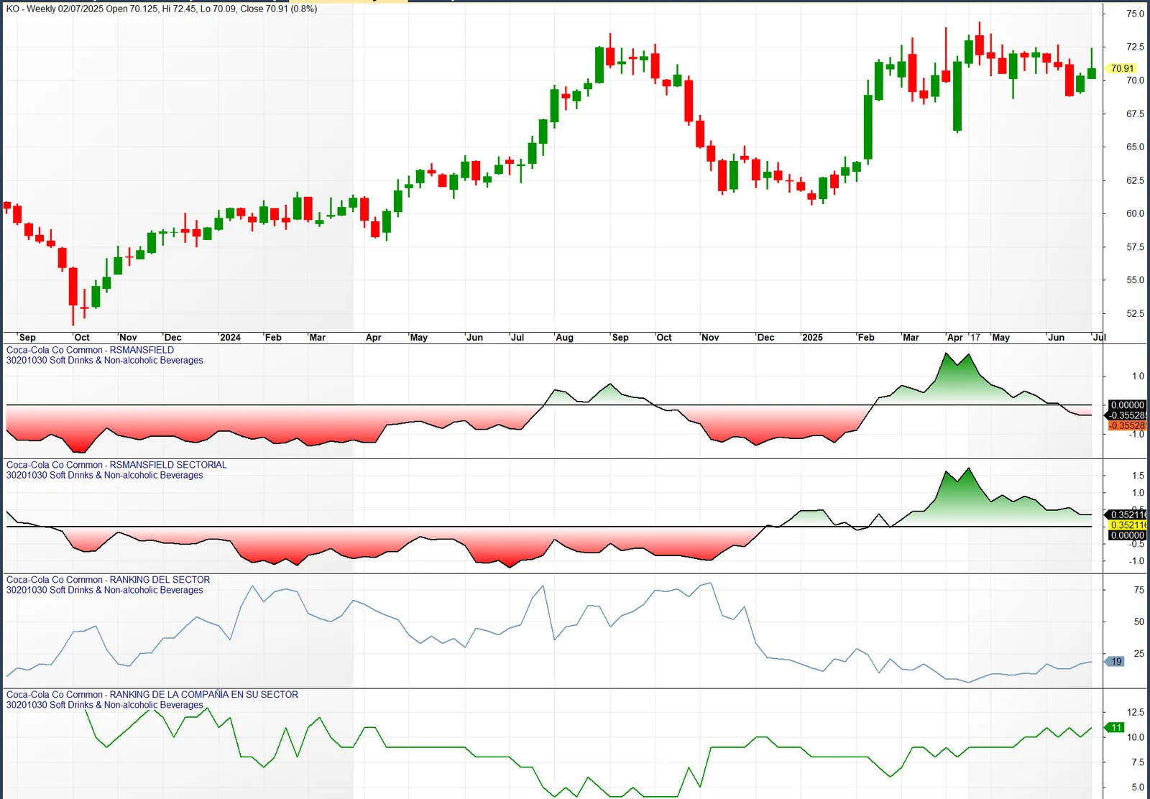Viewport: 1150px width, 799px height.
Task: Select the blue 19 sector ranking tag
Action: (x=1115, y=662)
